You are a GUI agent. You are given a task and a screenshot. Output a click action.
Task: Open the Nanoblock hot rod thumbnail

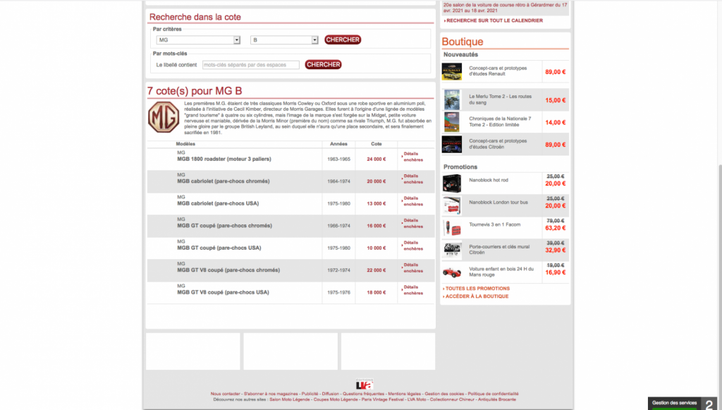click(452, 183)
